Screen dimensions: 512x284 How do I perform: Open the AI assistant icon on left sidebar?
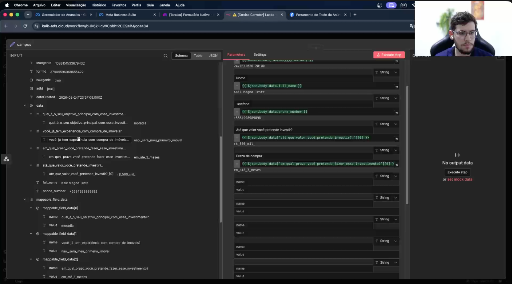(6, 159)
